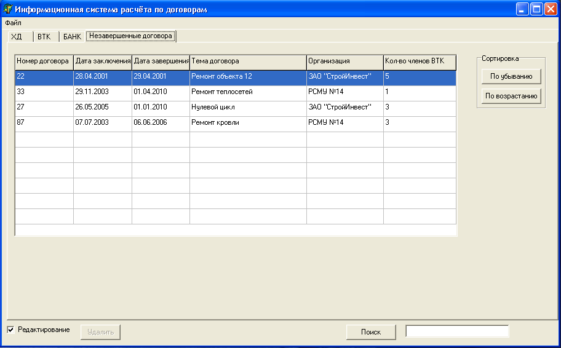This screenshot has height=348, width=561.
Task: Select the Ремонт объекта 12 cell
Action: tap(248, 77)
